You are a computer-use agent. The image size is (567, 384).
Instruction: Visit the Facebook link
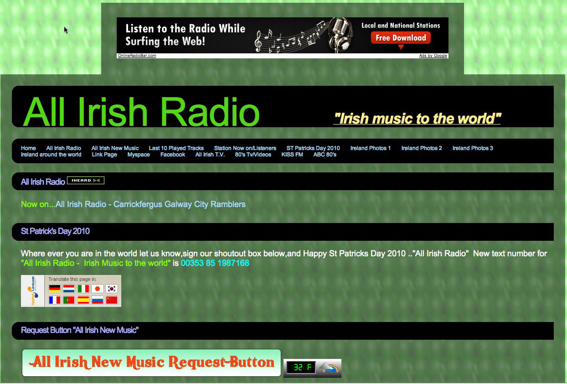pos(173,155)
